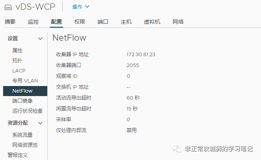
Task: Collapse the 资源分配 section
Action: click(40, 123)
